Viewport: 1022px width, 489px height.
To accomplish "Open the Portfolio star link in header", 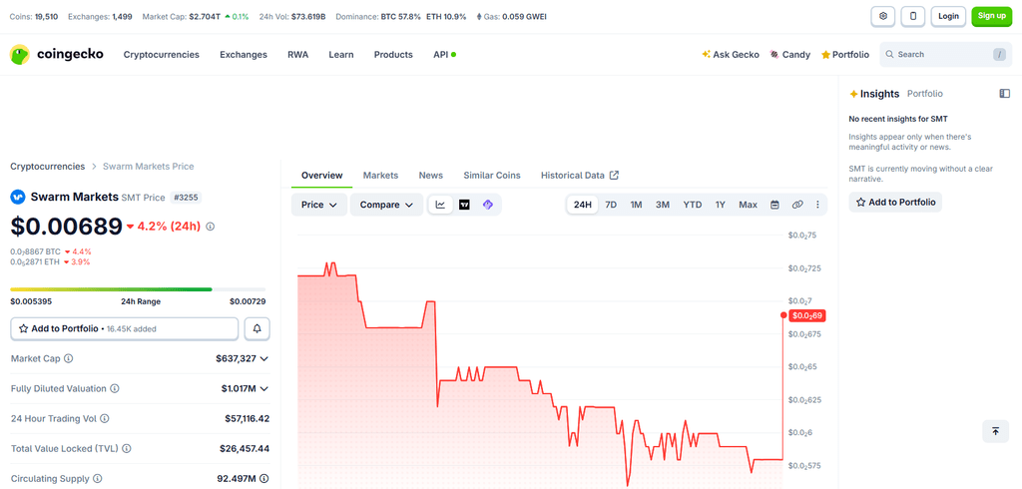I will coord(845,55).
